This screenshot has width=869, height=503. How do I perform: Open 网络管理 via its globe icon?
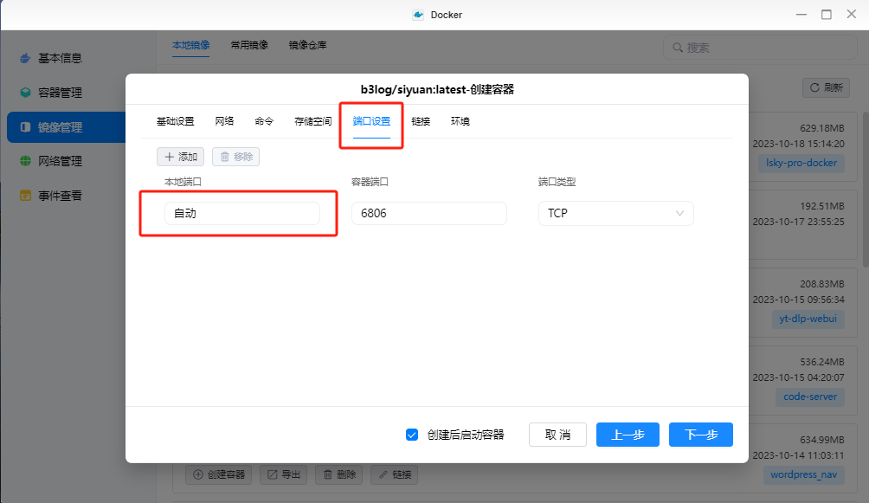[25, 161]
